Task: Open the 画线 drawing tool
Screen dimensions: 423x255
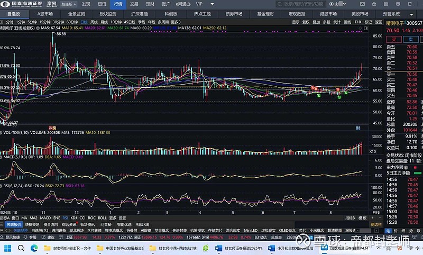Action: click(x=347, y=22)
